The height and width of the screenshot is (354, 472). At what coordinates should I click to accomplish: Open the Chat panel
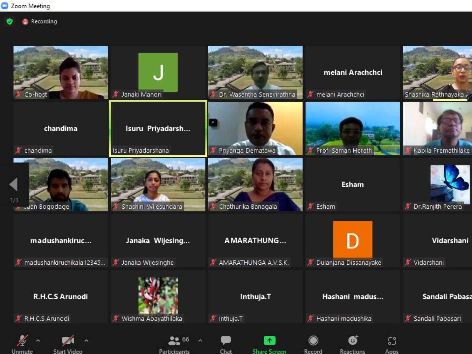[226, 344]
